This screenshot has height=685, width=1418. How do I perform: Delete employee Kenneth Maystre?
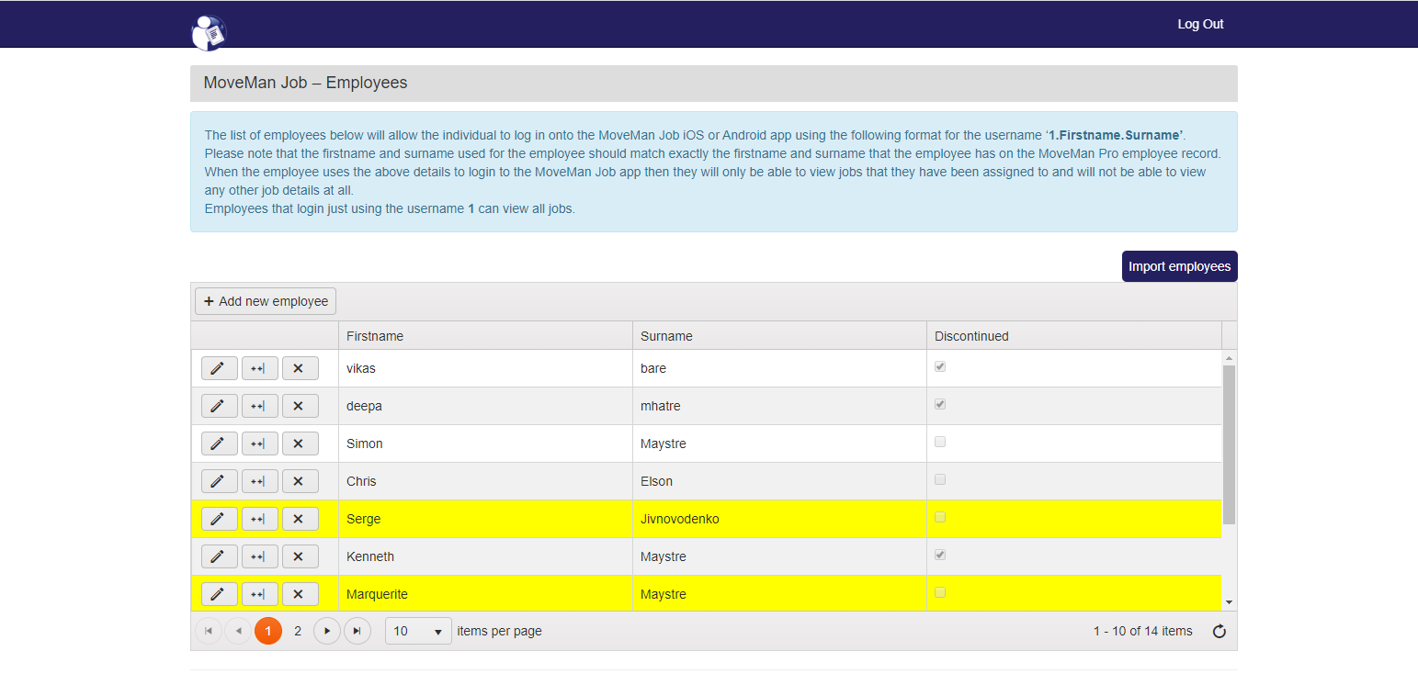[x=301, y=556]
